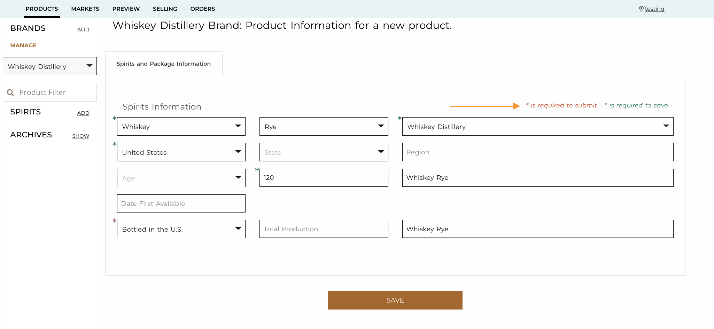Image resolution: width=714 pixels, height=329 pixels.
Task: Click the search magnifier in Product Filter
Action: pyautogui.click(x=11, y=92)
